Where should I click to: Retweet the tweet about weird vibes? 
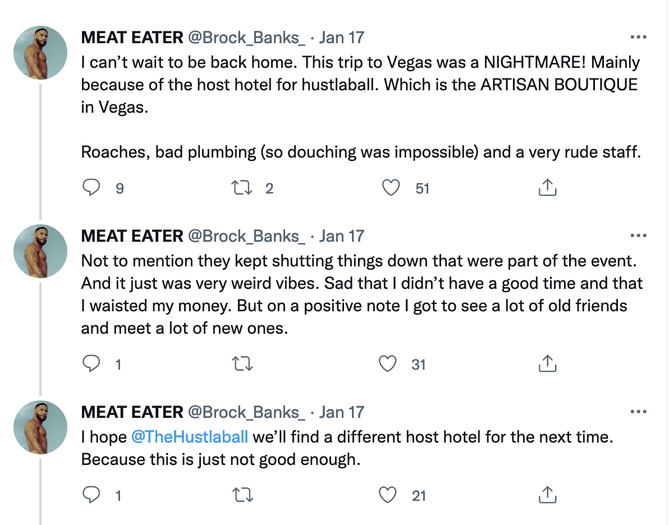242,364
